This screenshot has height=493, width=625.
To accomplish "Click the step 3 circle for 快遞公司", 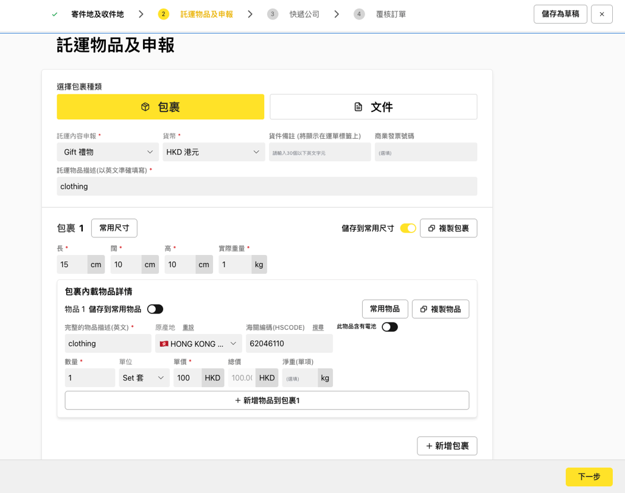I will click(x=273, y=14).
